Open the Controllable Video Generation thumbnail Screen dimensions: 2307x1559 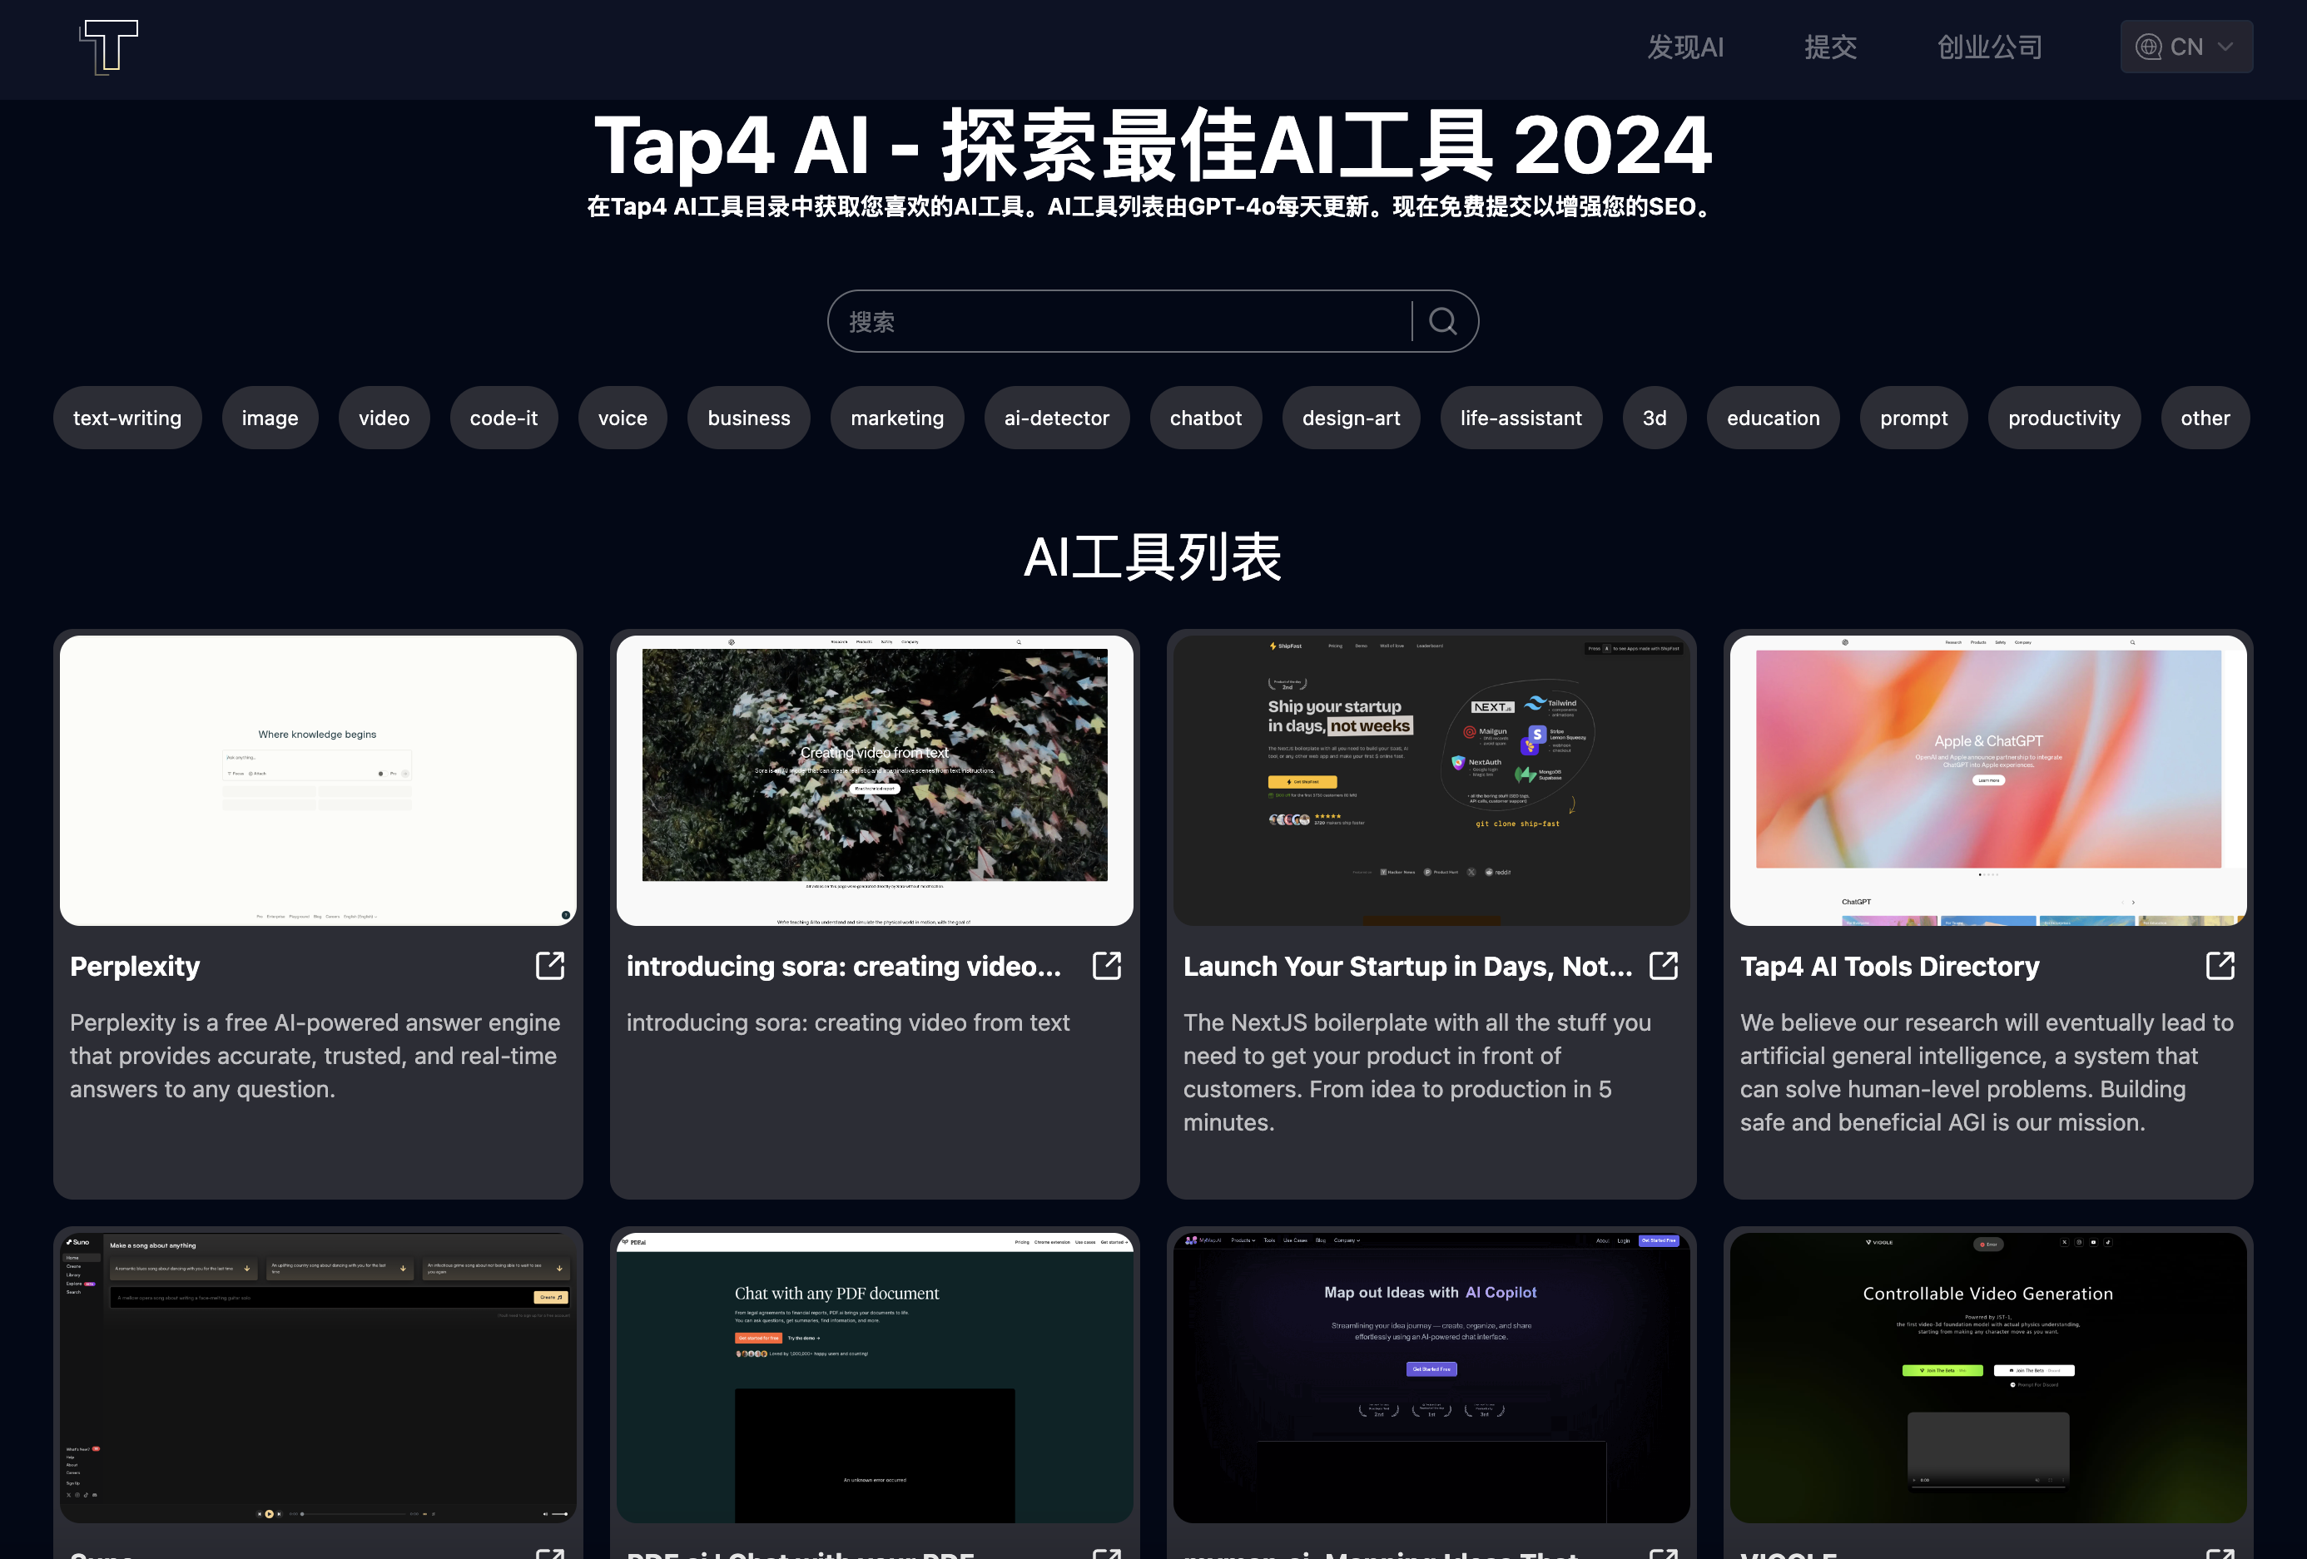1987,1378
